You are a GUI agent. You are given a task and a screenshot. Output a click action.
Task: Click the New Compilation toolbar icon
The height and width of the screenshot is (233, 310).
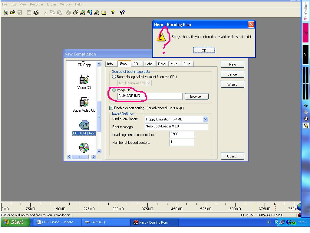click(6, 12)
